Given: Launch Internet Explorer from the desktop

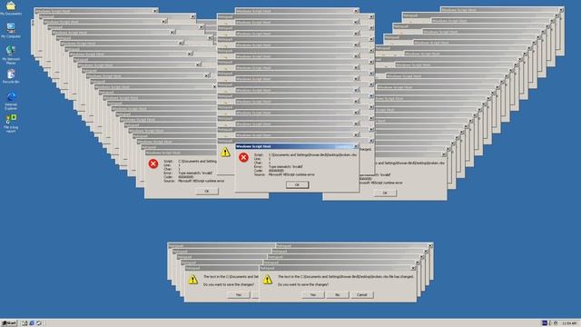Looking at the screenshot, I should tap(11, 101).
